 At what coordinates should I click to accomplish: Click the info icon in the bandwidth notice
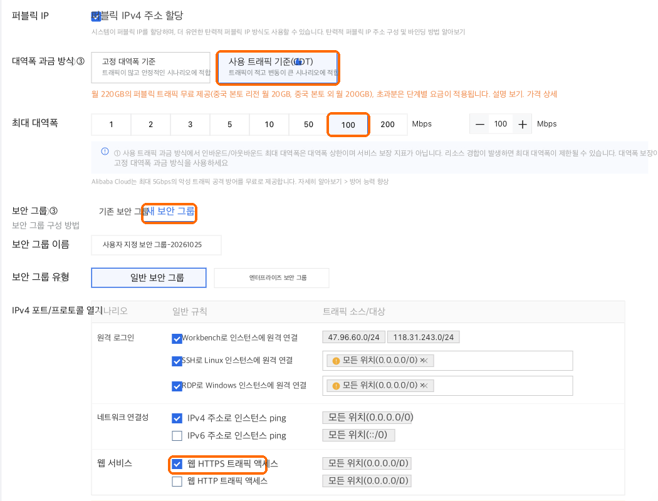coord(105,152)
